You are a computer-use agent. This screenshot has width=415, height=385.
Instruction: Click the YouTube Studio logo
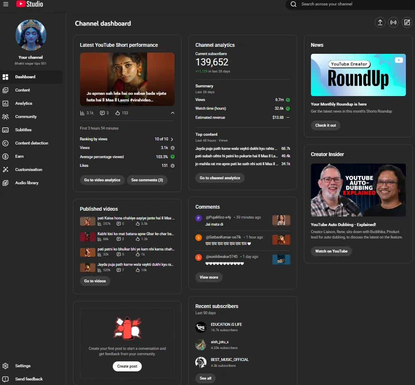tap(29, 4)
